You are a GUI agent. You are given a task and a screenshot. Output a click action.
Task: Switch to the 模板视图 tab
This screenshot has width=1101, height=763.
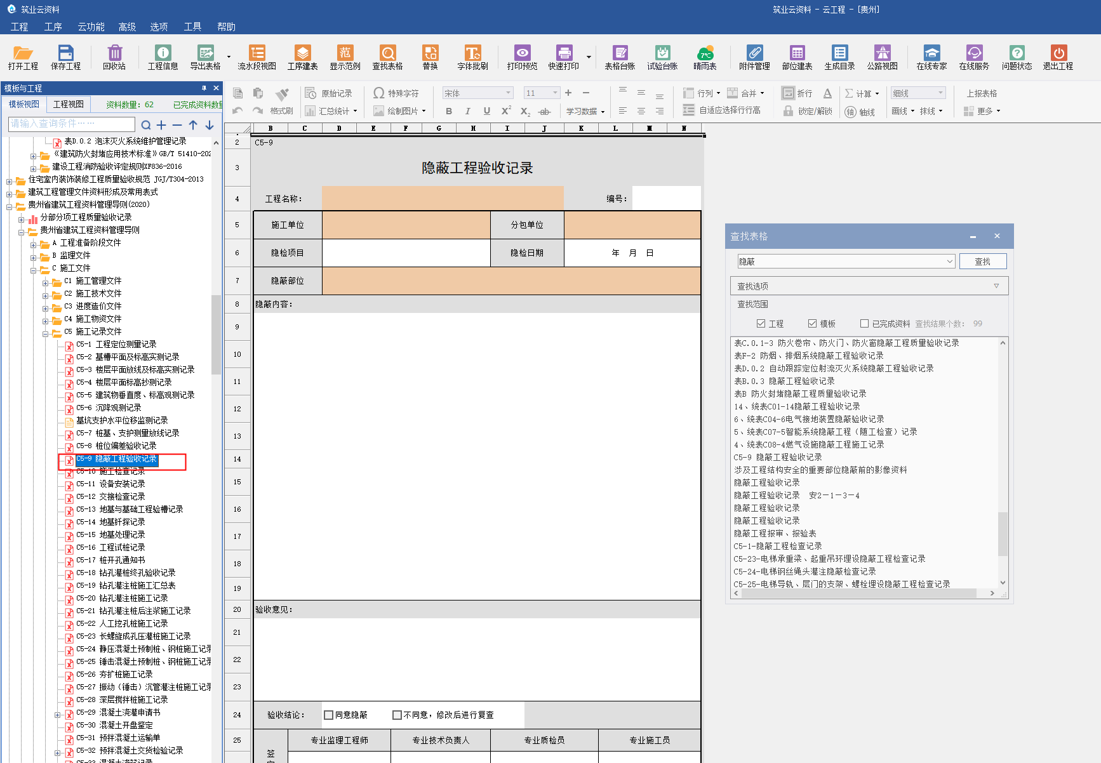[24, 104]
